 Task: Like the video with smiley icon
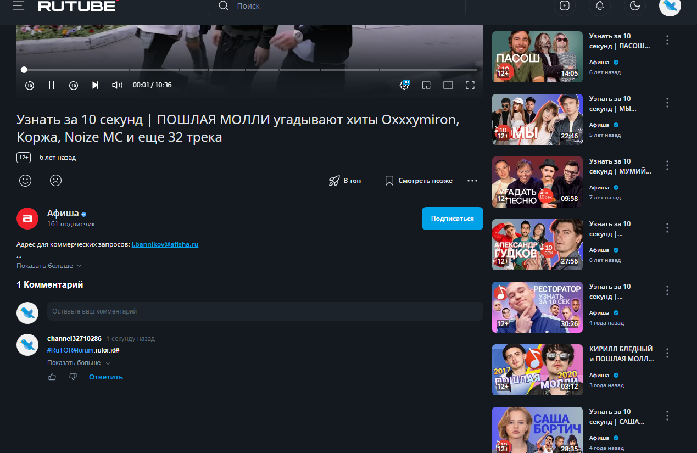25,180
